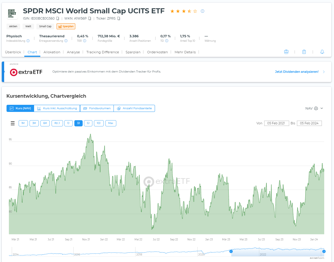Click the Welt tag
The height and width of the screenshot is (262, 334).
[x=28, y=26]
